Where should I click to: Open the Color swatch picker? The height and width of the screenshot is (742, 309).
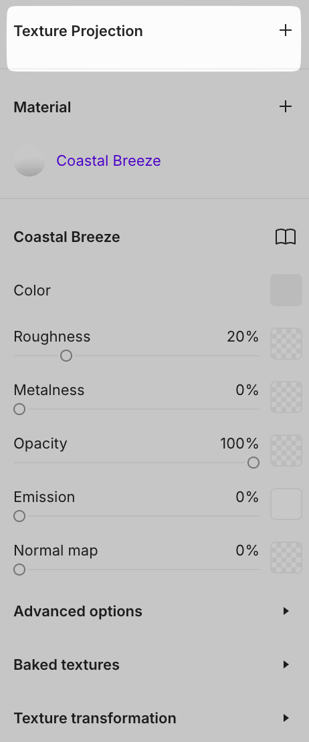[x=286, y=290]
